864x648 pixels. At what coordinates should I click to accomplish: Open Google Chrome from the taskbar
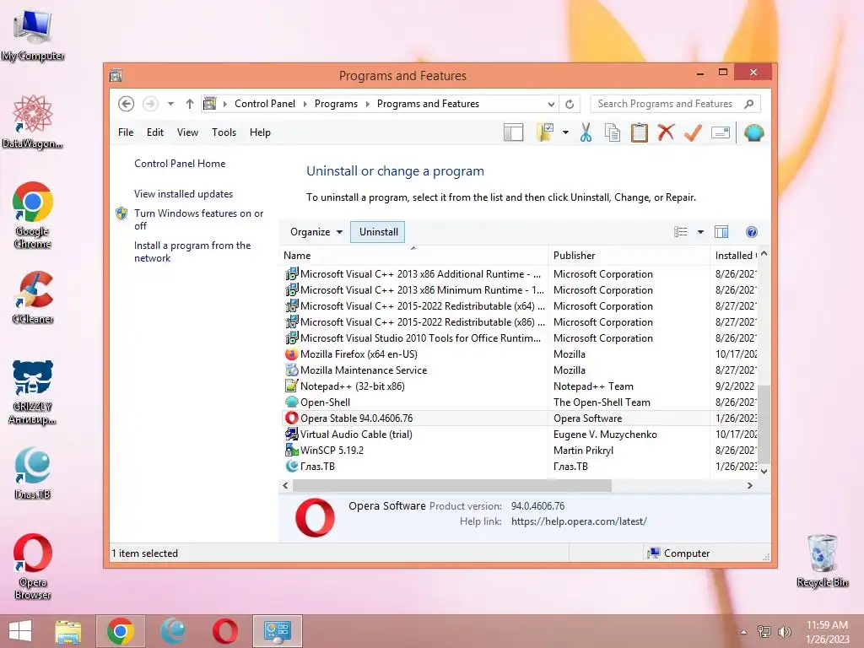point(121,631)
